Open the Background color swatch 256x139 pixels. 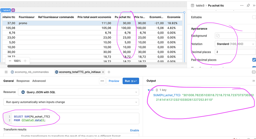click(x=218, y=36)
